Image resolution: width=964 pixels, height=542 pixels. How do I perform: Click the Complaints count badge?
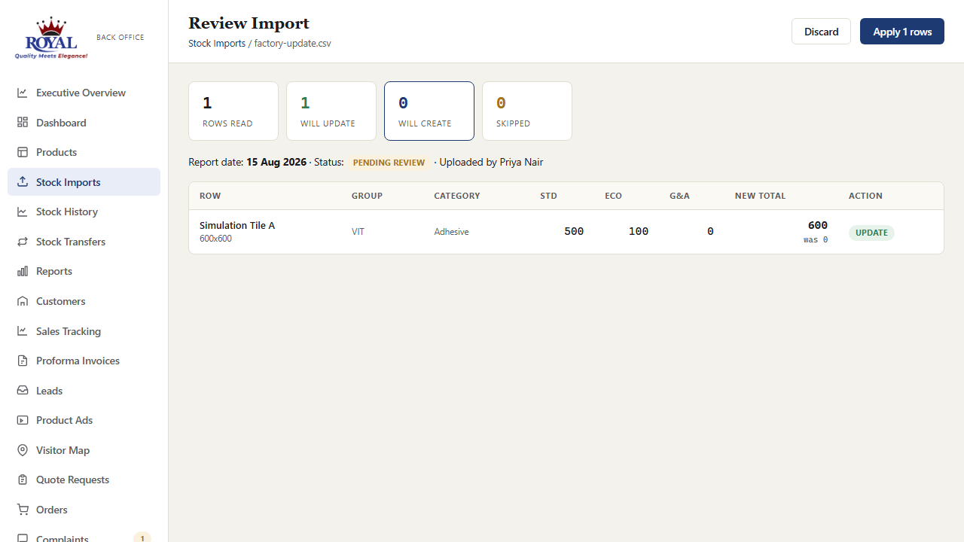(142, 538)
